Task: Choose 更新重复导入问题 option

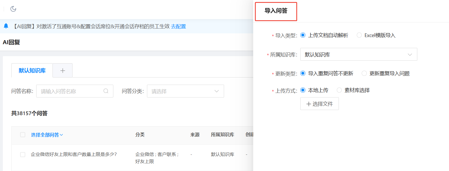Action: coord(364,73)
